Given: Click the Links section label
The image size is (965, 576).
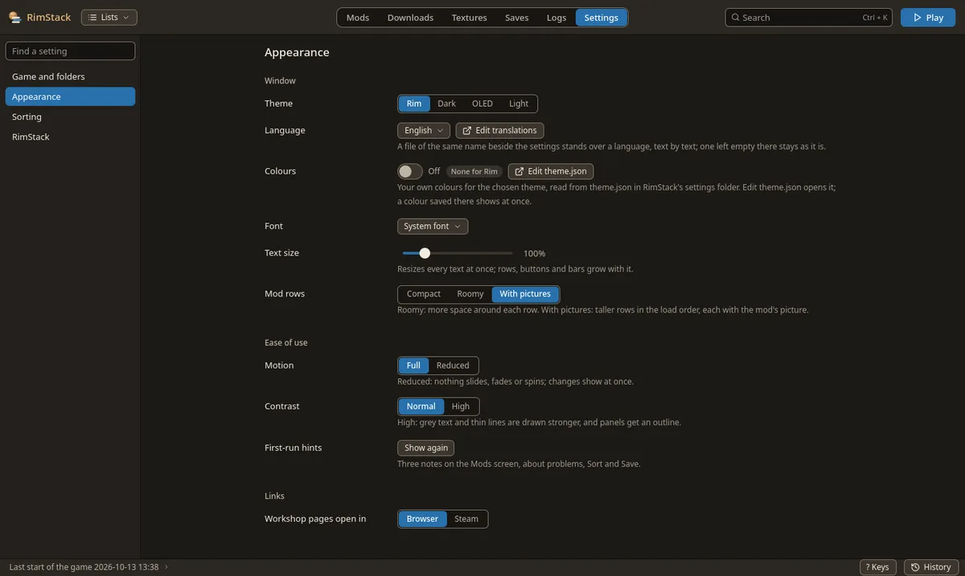Looking at the screenshot, I should 274,496.
